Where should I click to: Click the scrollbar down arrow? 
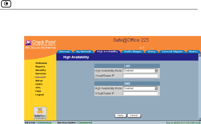click(199, 119)
